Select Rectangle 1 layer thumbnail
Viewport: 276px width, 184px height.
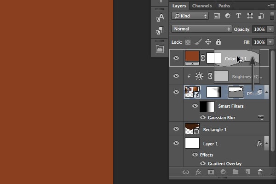pyautogui.click(x=192, y=129)
